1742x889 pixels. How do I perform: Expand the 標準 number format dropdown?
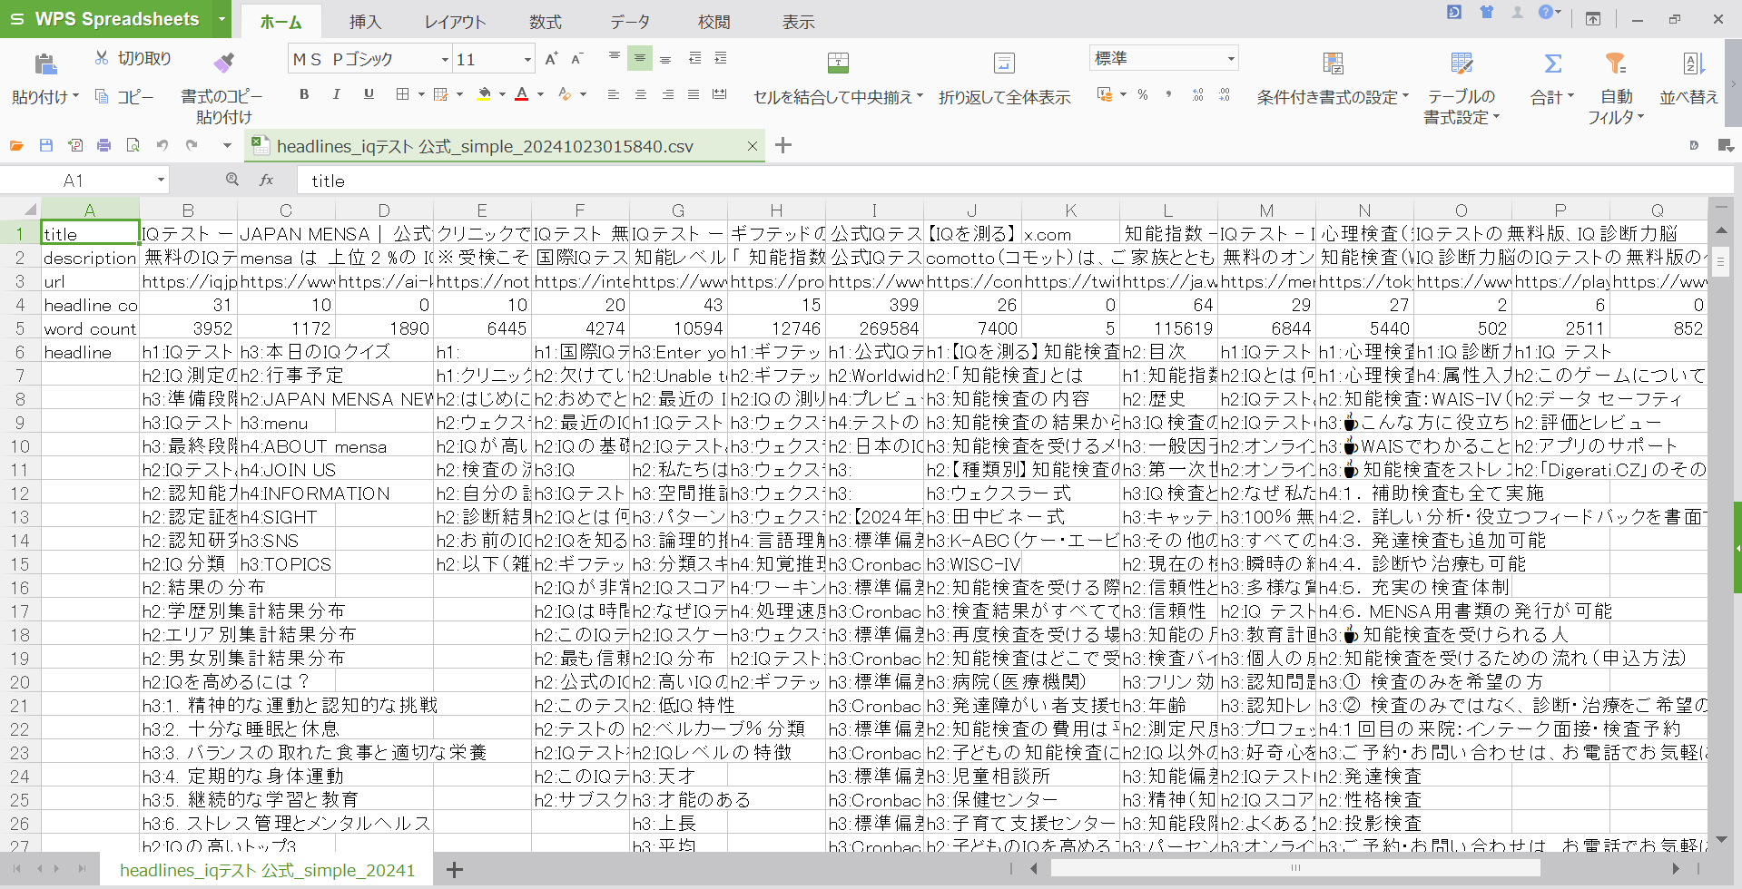[x=1231, y=59]
